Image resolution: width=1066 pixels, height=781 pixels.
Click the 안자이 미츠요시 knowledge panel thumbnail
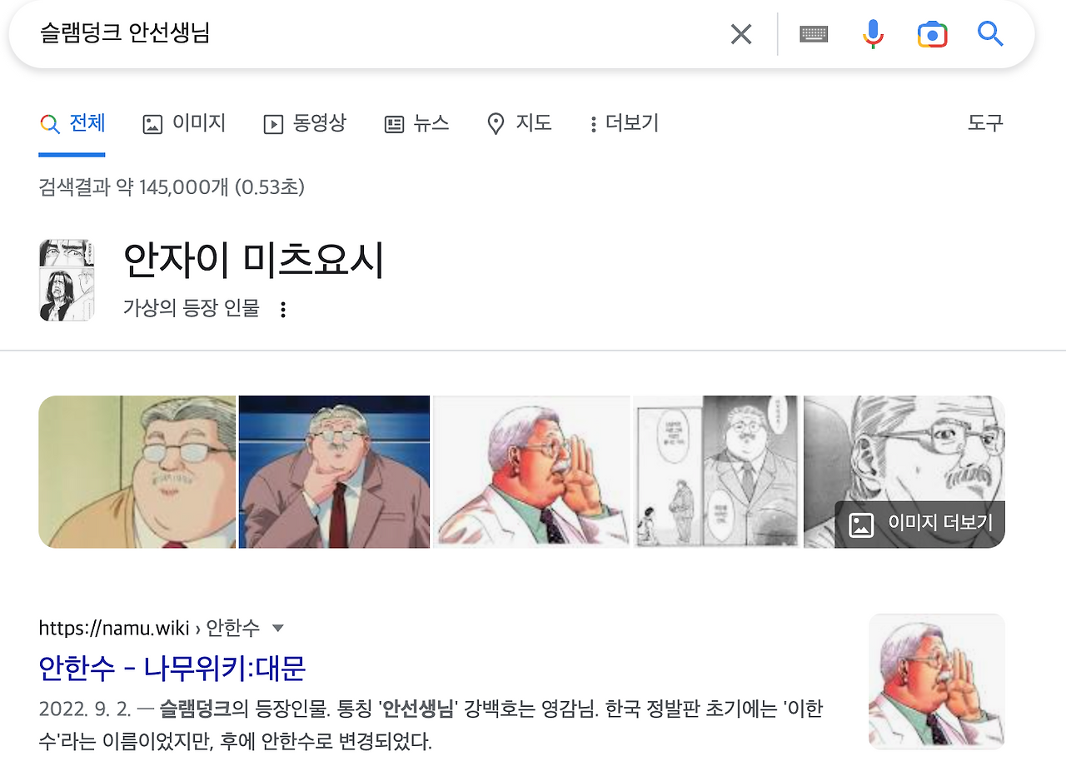click(x=66, y=280)
